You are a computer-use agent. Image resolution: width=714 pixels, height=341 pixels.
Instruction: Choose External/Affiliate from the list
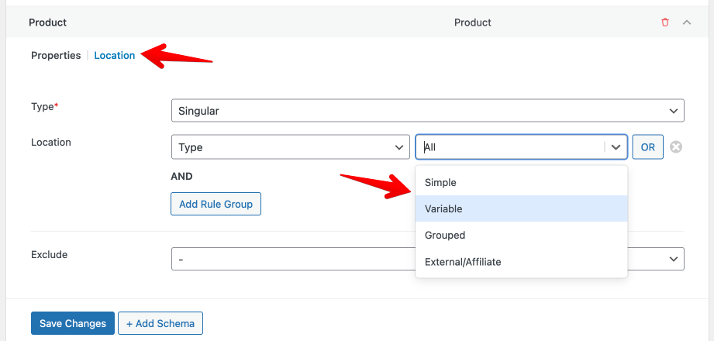click(x=522, y=262)
